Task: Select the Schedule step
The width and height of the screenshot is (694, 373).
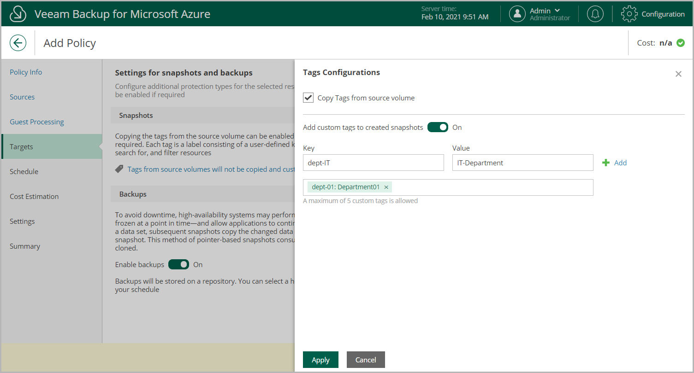Action: [24, 171]
